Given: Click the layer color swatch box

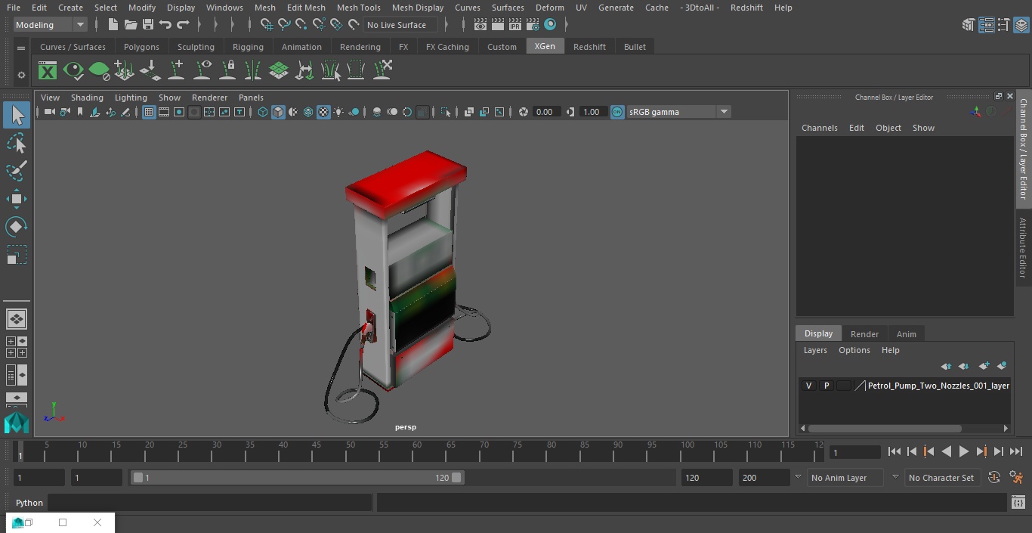Looking at the screenshot, I should tap(843, 386).
